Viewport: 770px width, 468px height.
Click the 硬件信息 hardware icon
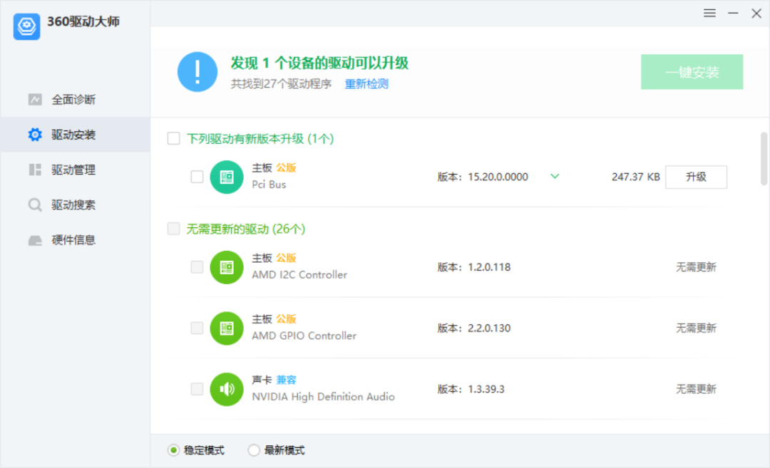pos(35,240)
